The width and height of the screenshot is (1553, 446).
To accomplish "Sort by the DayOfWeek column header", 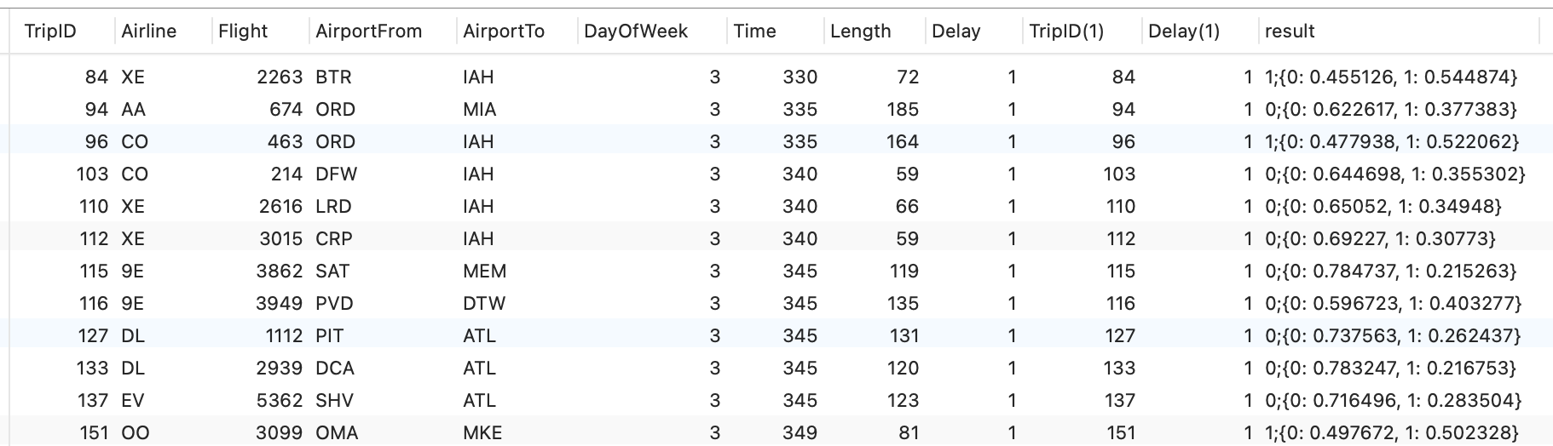I will 636,31.
